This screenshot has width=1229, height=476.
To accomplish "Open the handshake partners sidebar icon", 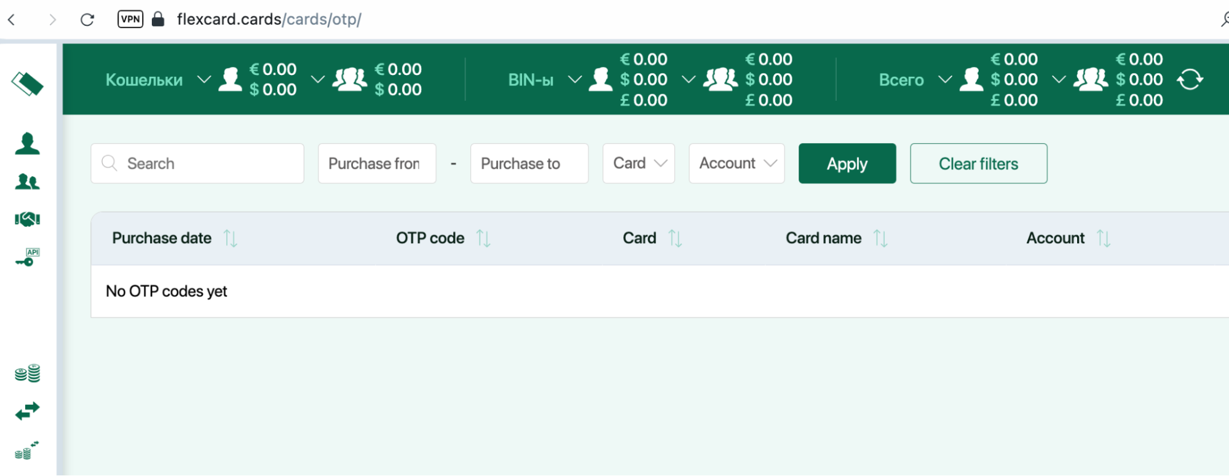I will [27, 219].
